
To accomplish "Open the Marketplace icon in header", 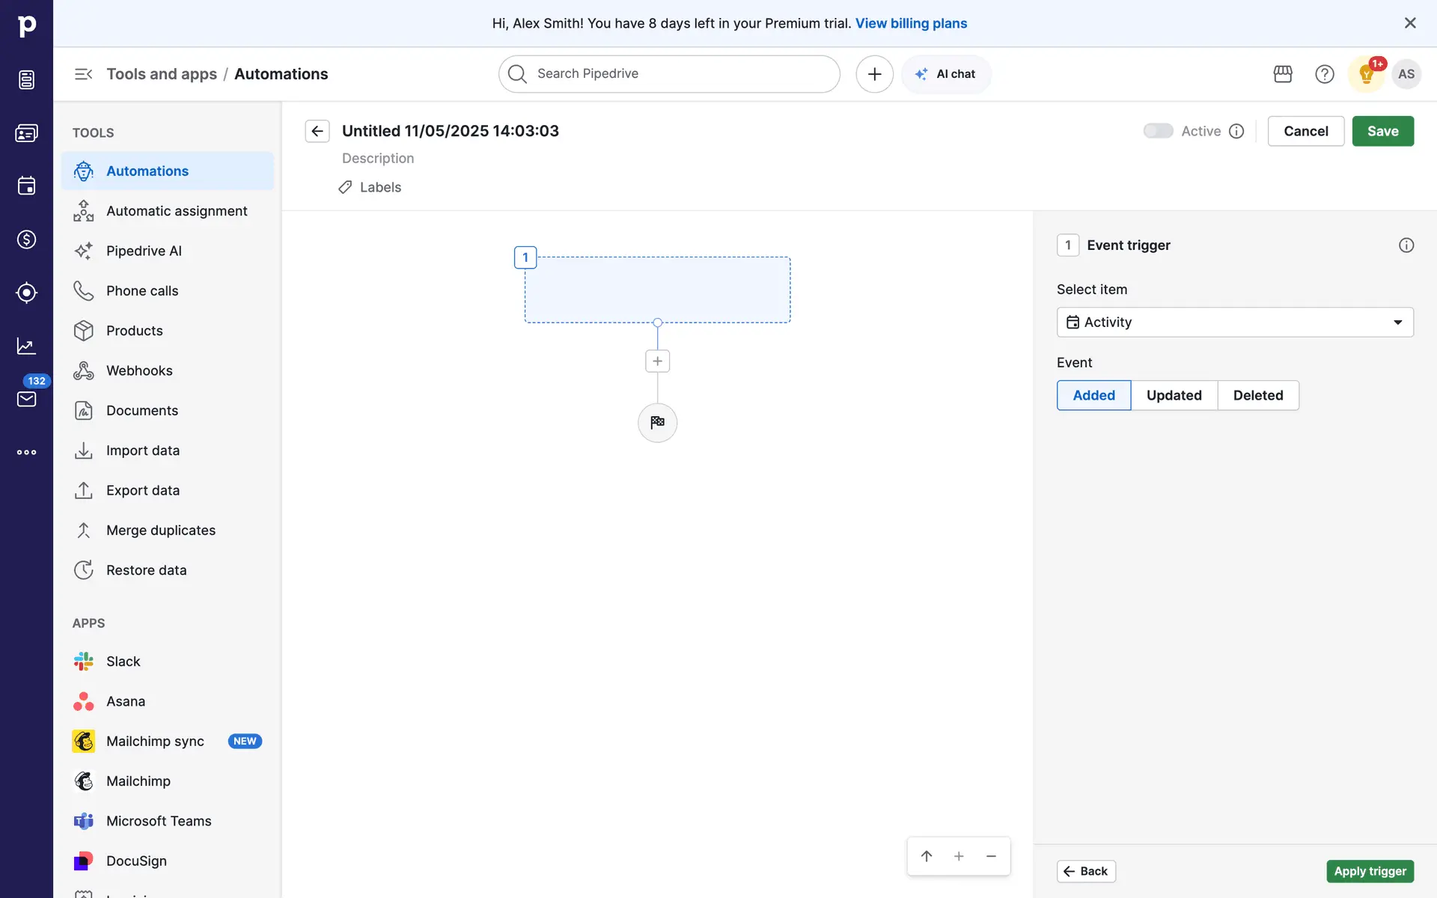I will (1283, 74).
